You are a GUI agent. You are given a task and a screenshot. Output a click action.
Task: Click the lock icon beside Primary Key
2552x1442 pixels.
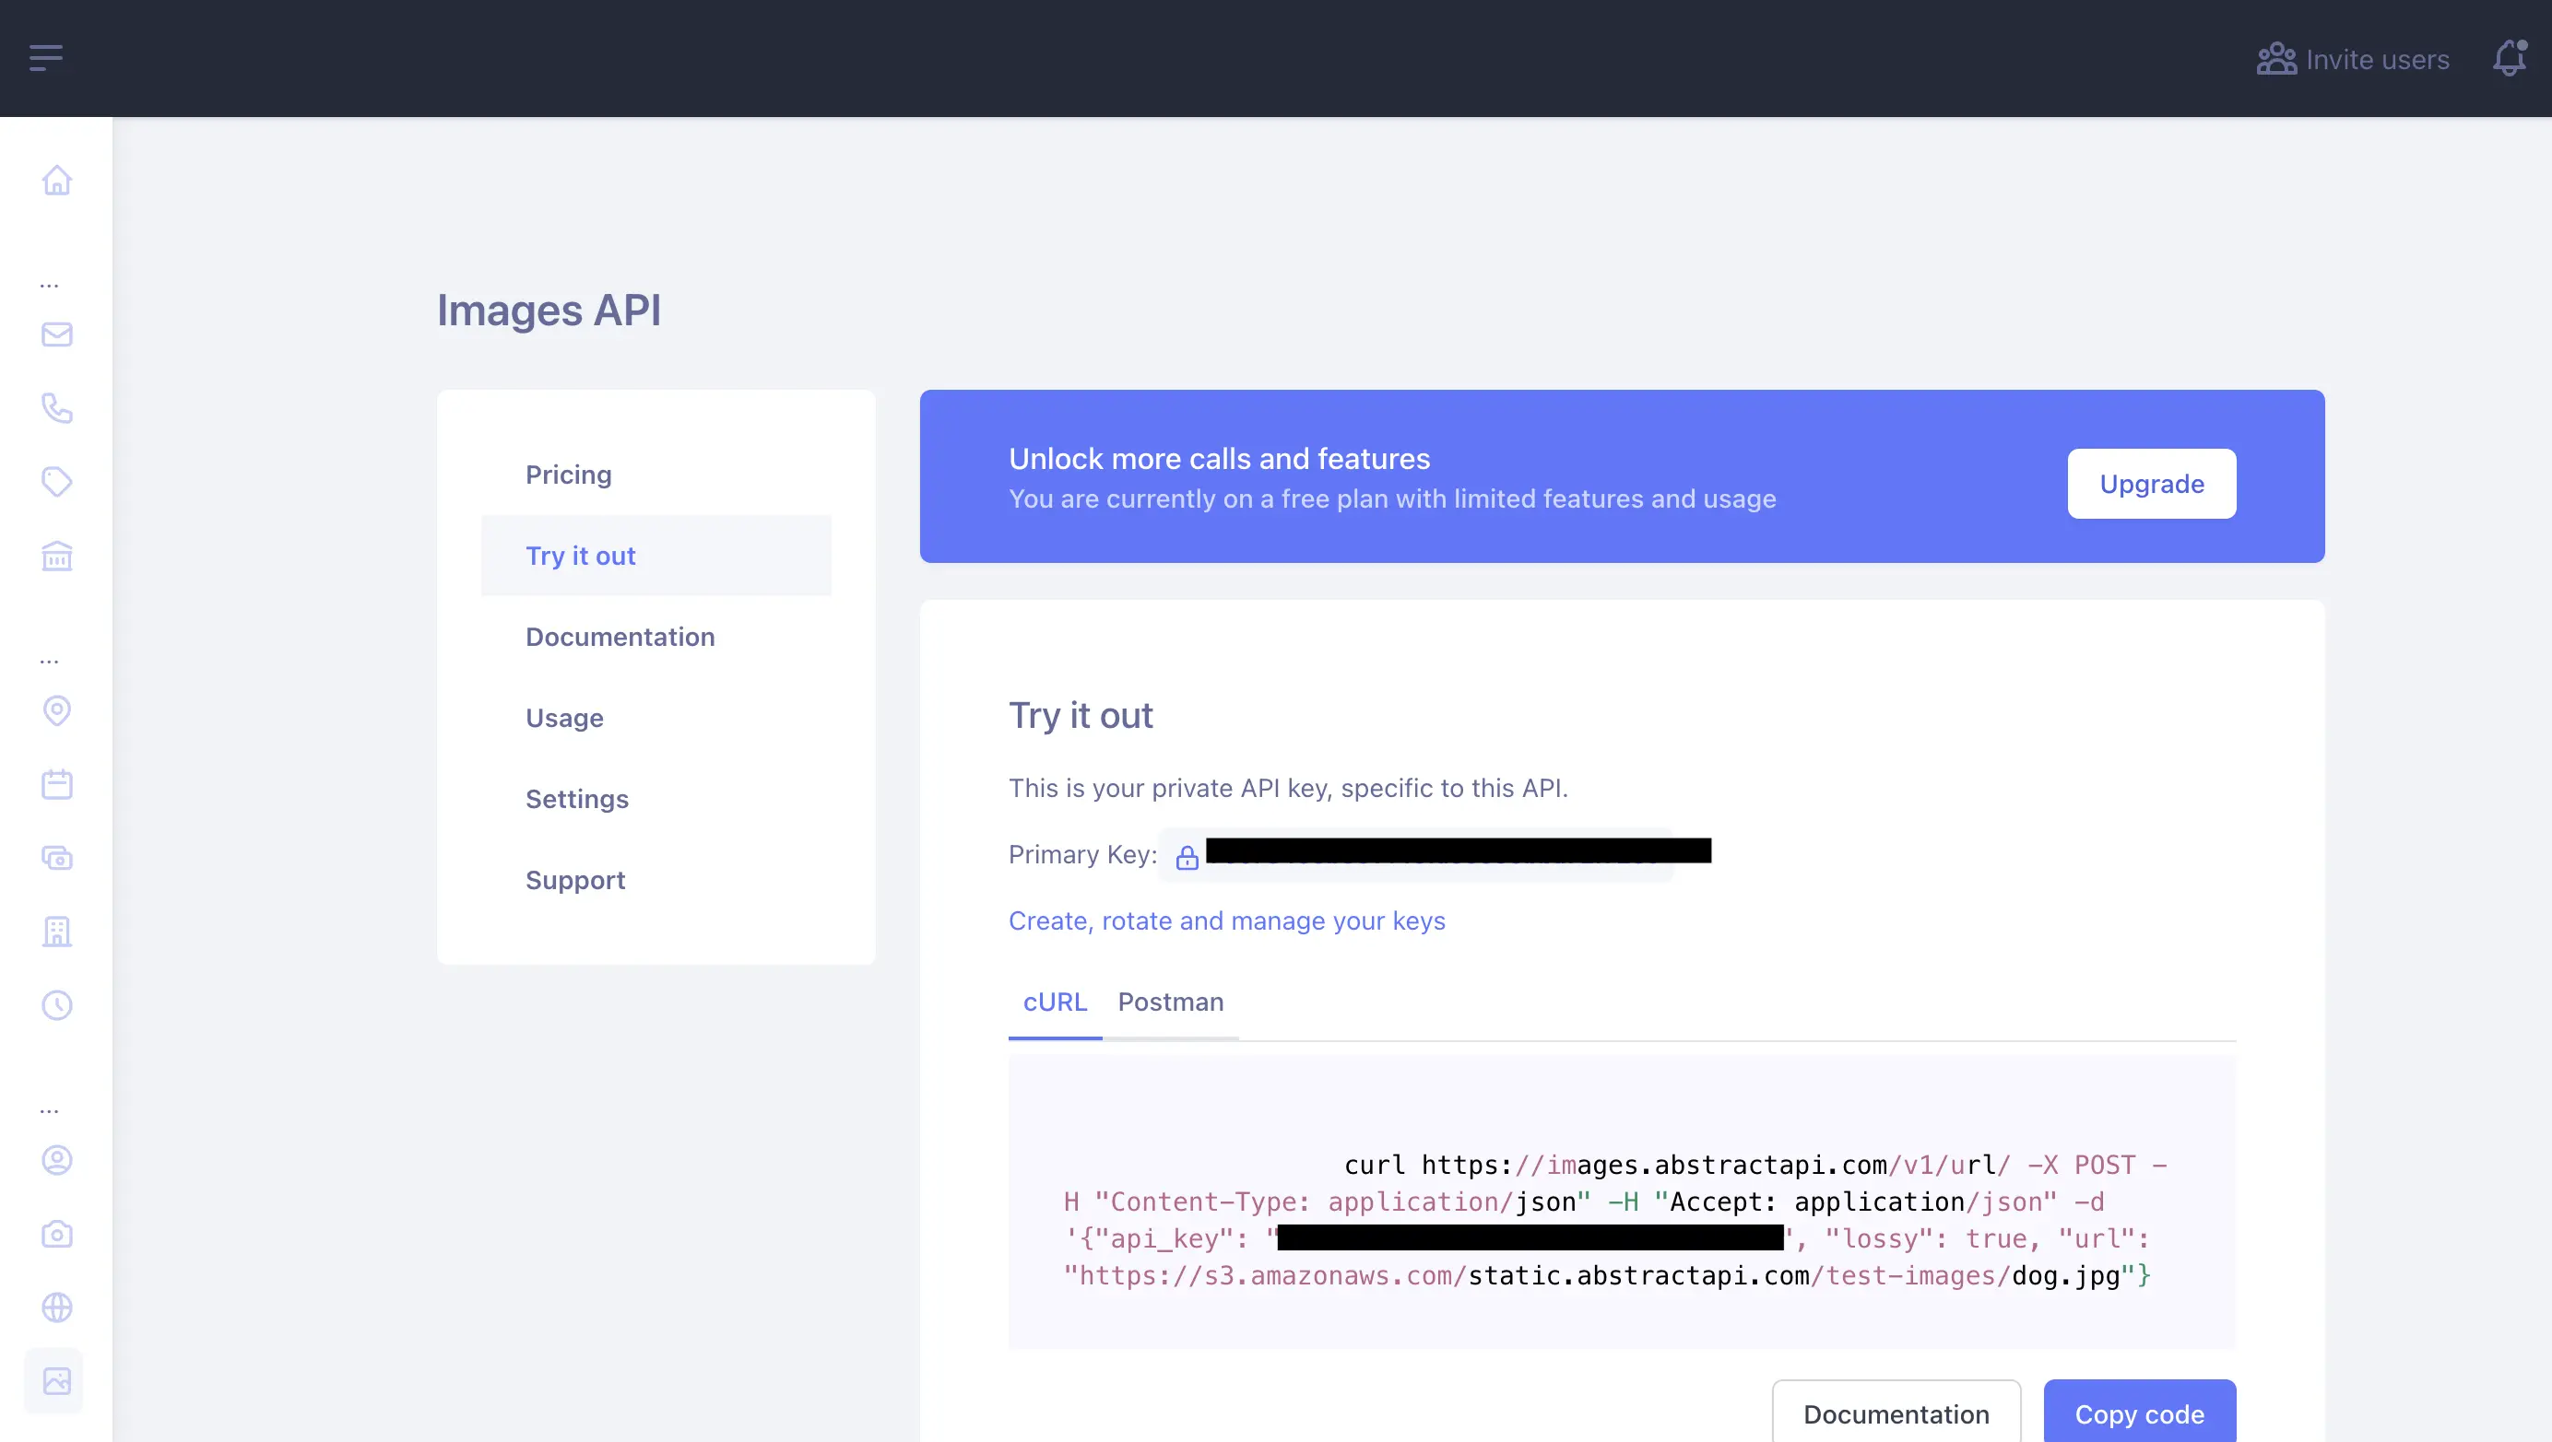click(x=1186, y=858)
